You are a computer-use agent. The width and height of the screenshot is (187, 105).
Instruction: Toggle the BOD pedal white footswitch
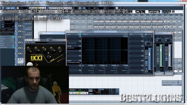[30, 64]
